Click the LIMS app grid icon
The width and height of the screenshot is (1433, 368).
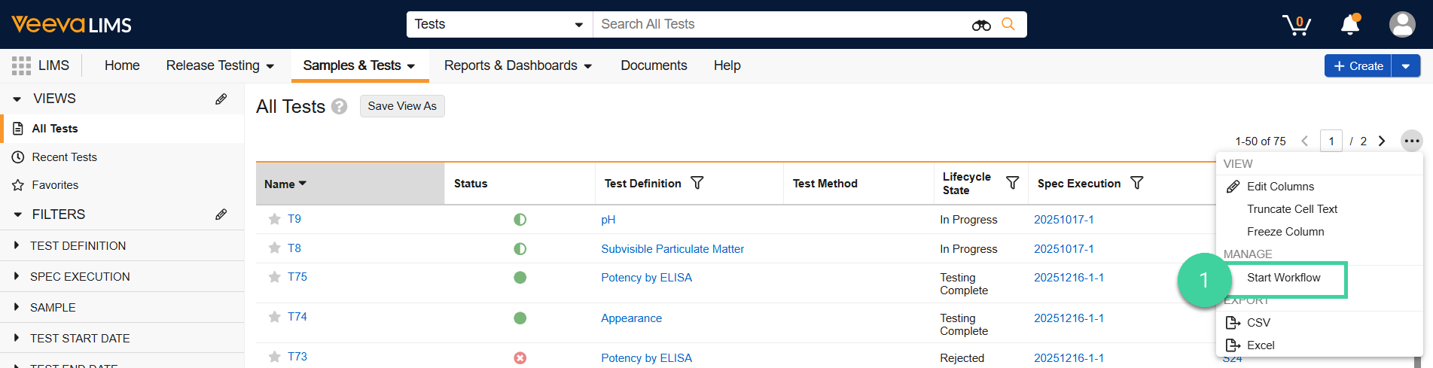point(21,65)
